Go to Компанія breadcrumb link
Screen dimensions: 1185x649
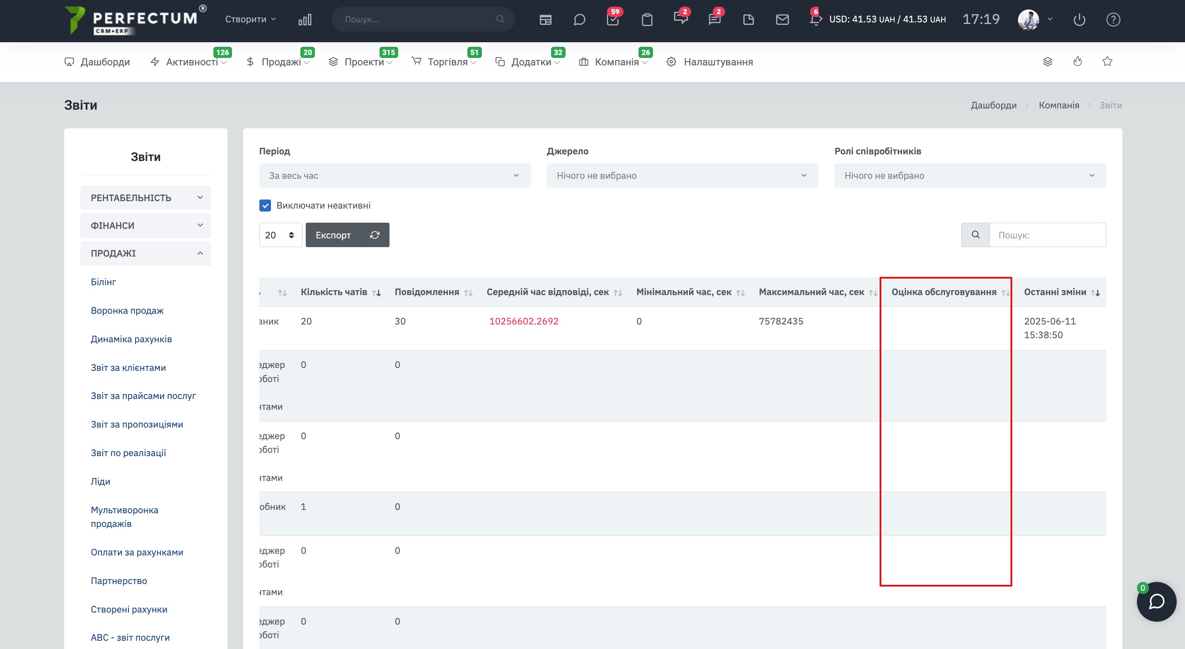point(1059,105)
